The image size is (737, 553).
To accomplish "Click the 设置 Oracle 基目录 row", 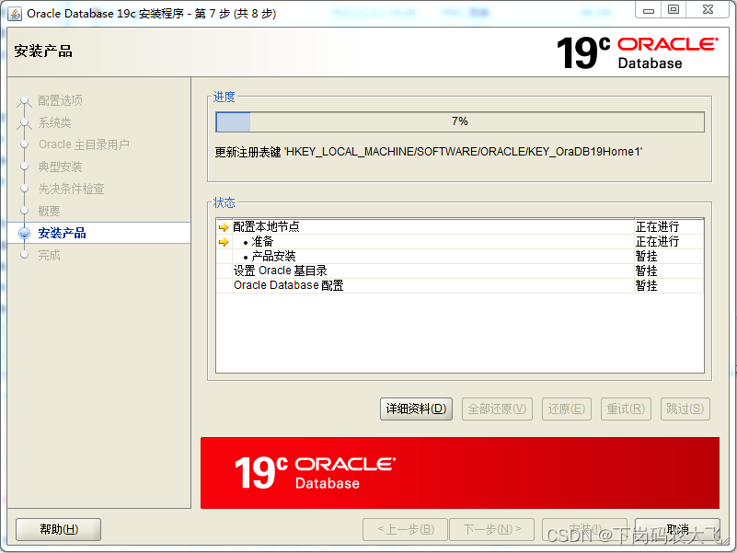I will (460, 271).
